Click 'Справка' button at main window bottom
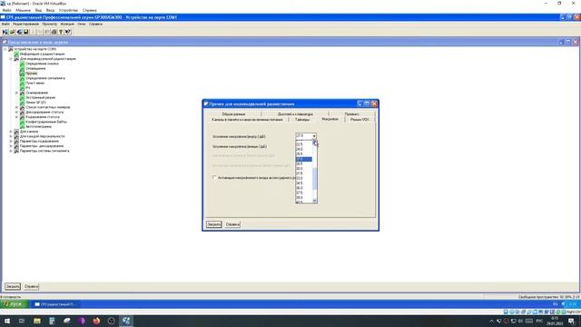581x327 pixels. (32, 287)
